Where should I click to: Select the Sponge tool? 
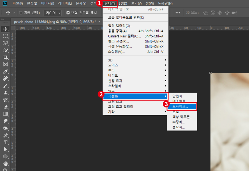tap(5, 128)
